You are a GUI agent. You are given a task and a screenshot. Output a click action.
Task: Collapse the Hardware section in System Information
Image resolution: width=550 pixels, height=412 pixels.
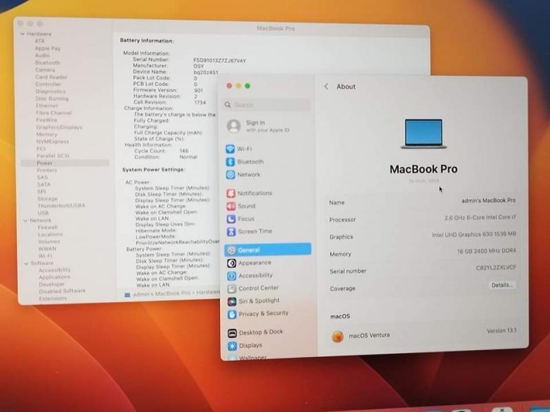(x=23, y=34)
